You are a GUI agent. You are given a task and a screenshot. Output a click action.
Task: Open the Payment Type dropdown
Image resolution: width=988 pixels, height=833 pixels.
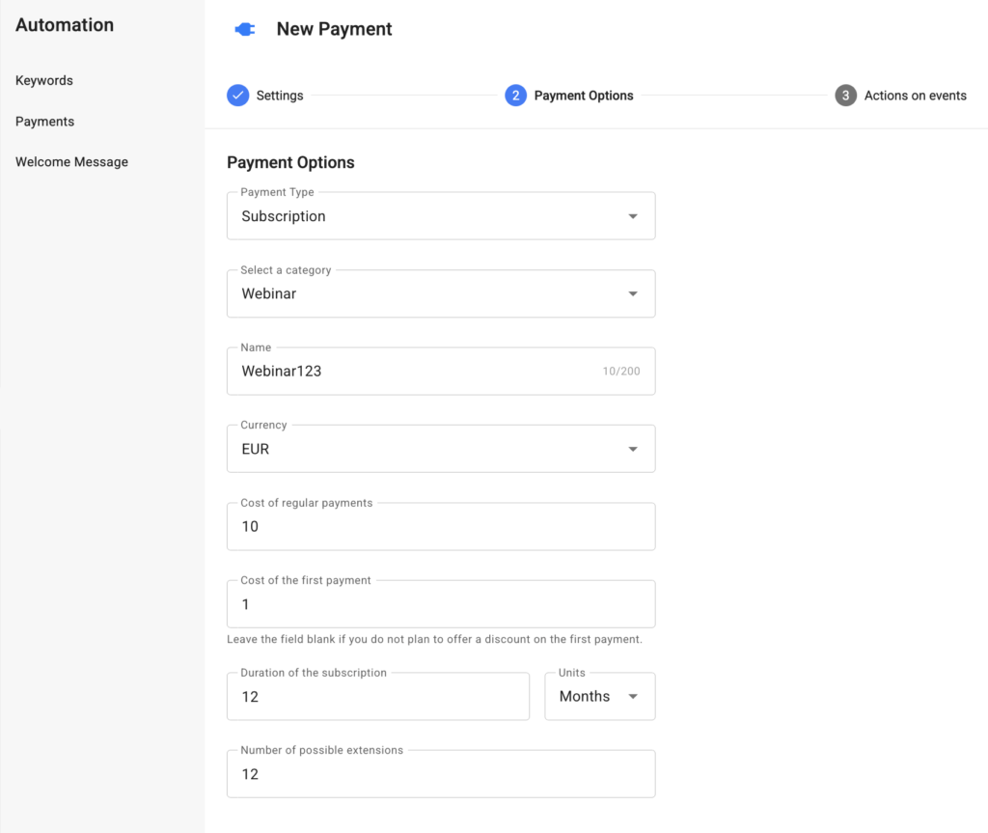(x=441, y=216)
